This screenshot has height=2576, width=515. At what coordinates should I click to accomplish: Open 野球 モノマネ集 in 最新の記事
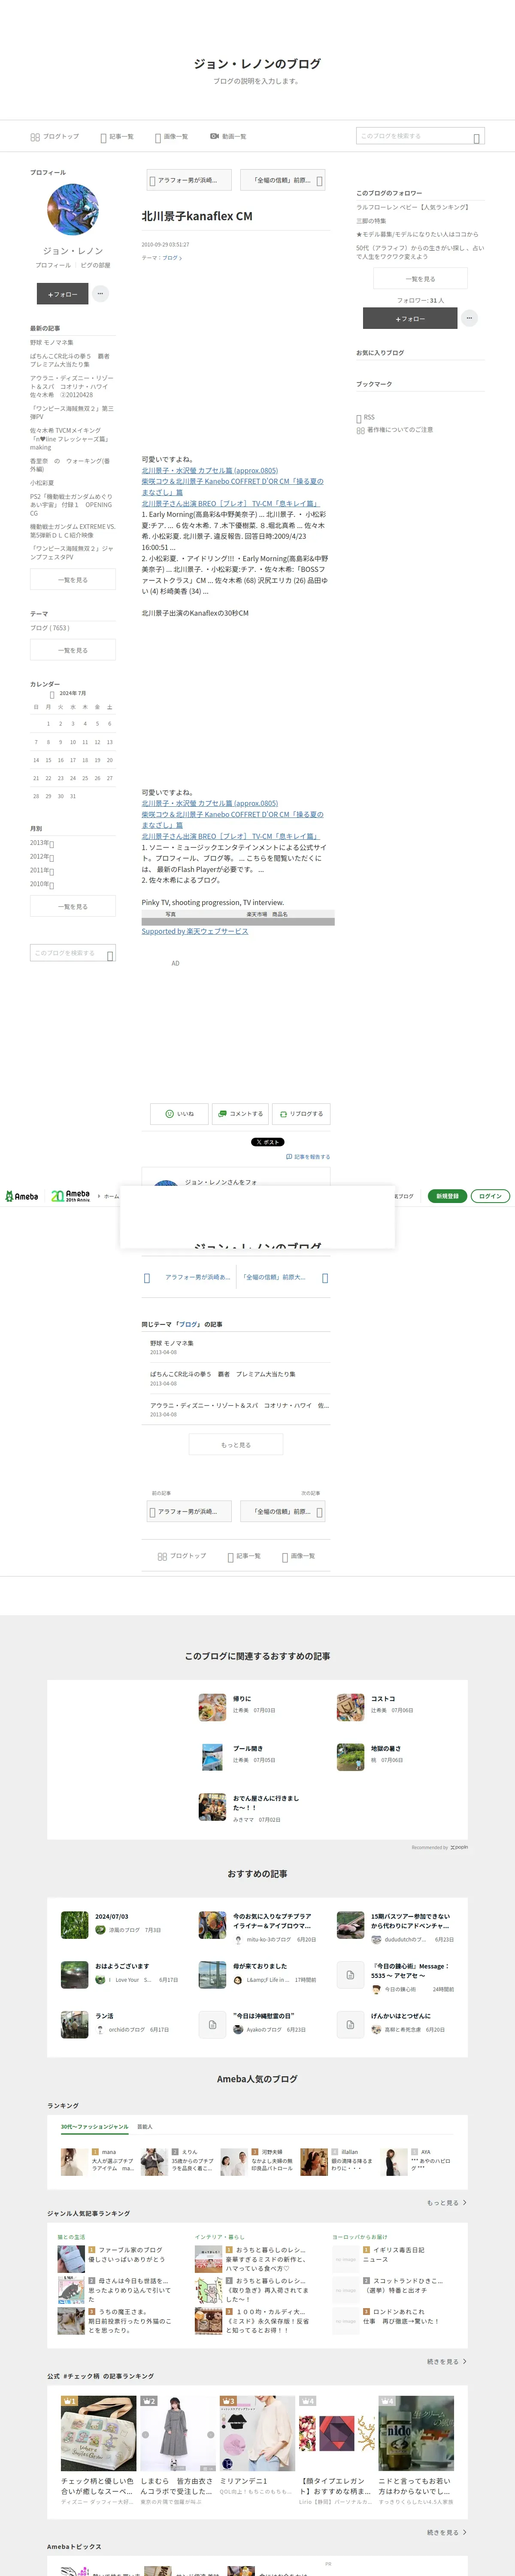pyautogui.click(x=51, y=342)
